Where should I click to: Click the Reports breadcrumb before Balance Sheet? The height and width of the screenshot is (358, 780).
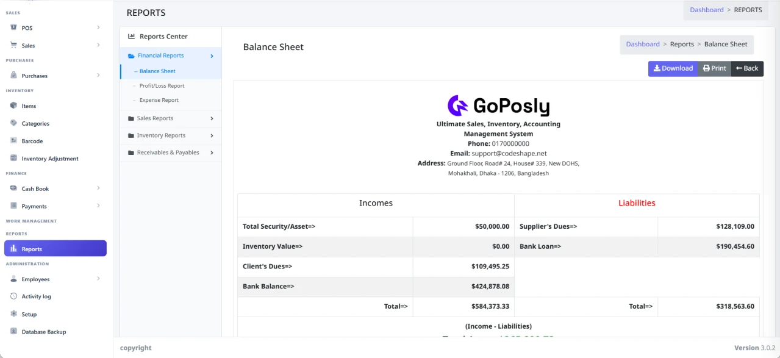point(682,44)
